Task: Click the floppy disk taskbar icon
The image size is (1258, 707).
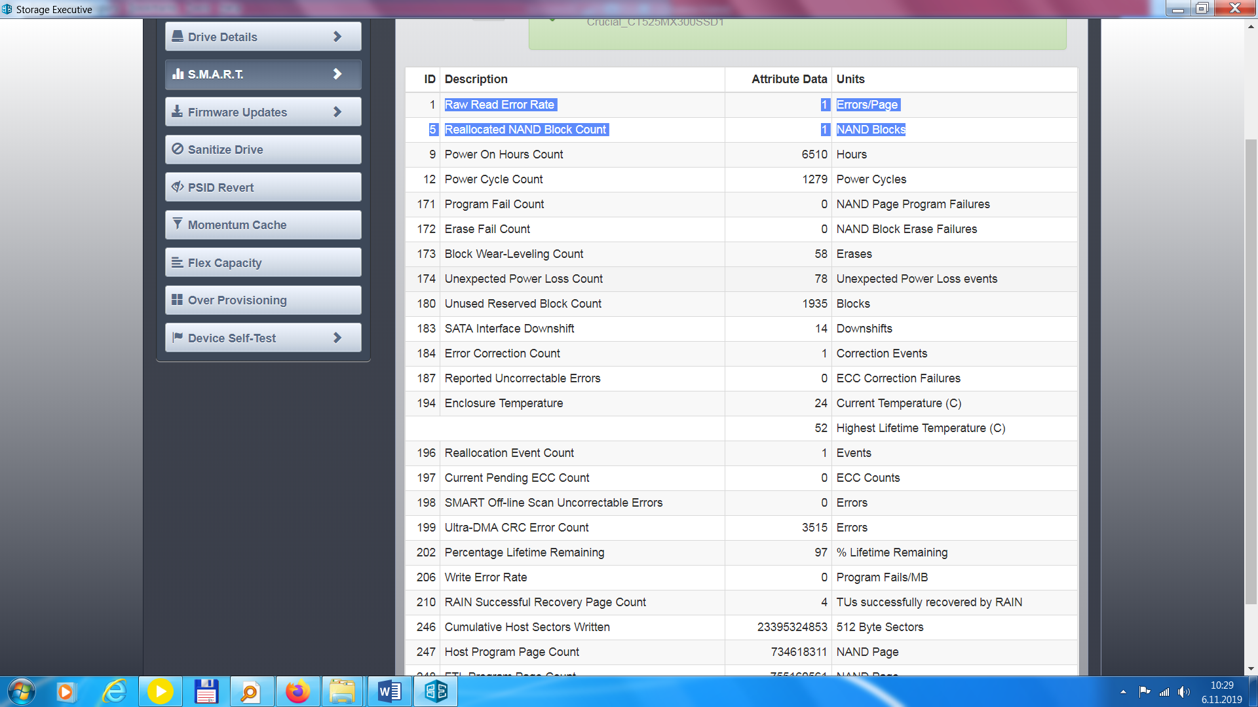Action: (x=206, y=691)
